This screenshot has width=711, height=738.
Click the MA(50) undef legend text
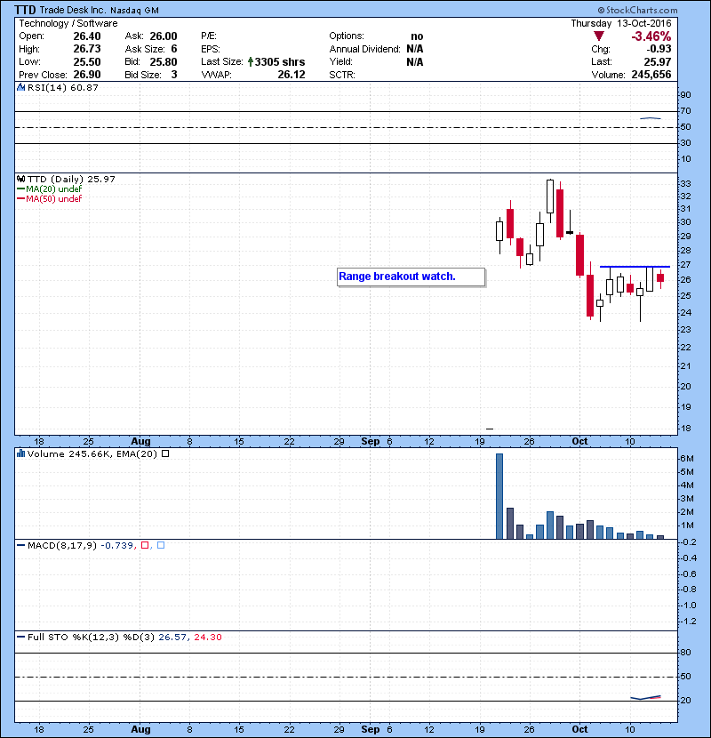coord(53,198)
